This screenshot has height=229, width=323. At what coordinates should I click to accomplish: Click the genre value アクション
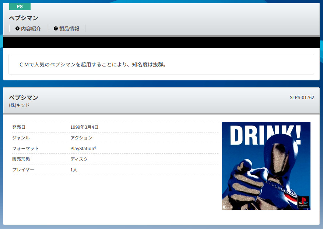81,138
